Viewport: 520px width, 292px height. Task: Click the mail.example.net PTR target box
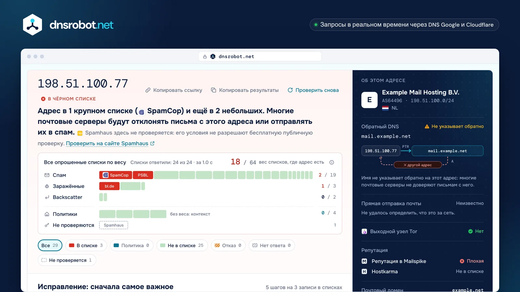448,151
